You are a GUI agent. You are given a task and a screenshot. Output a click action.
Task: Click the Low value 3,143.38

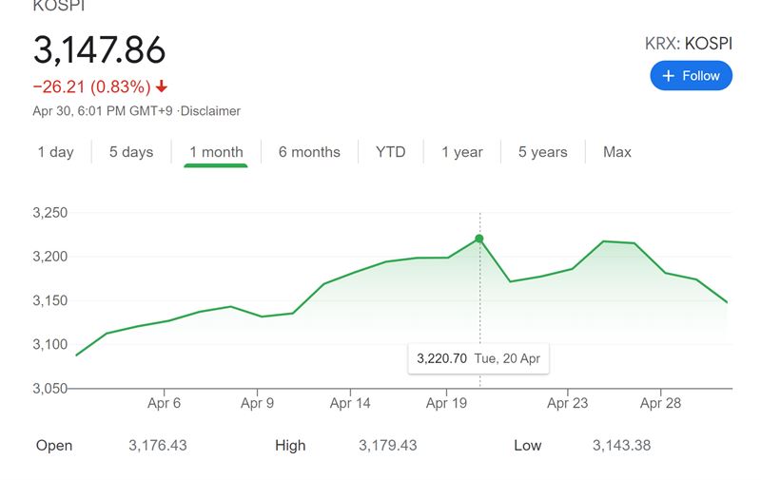click(621, 445)
